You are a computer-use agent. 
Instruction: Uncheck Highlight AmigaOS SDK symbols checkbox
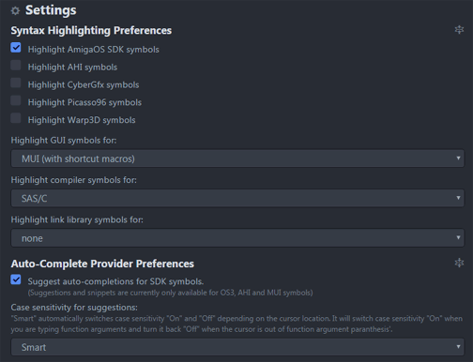pos(16,48)
